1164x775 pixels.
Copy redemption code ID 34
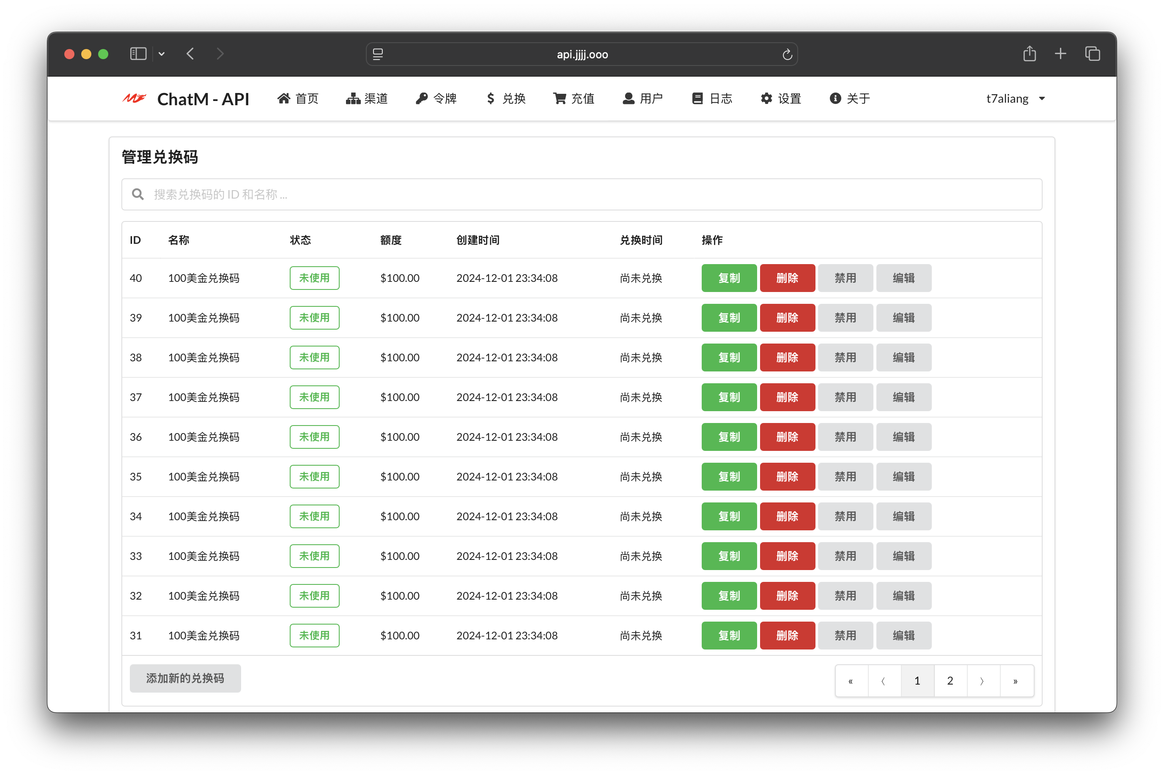coord(729,516)
